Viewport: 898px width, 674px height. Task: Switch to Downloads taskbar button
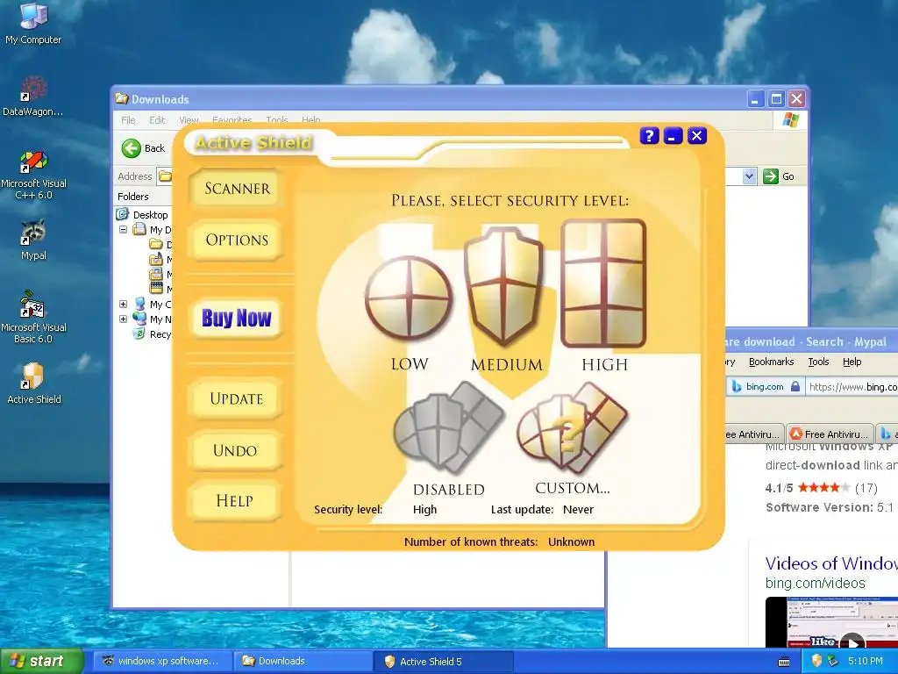(x=302, y=661)
